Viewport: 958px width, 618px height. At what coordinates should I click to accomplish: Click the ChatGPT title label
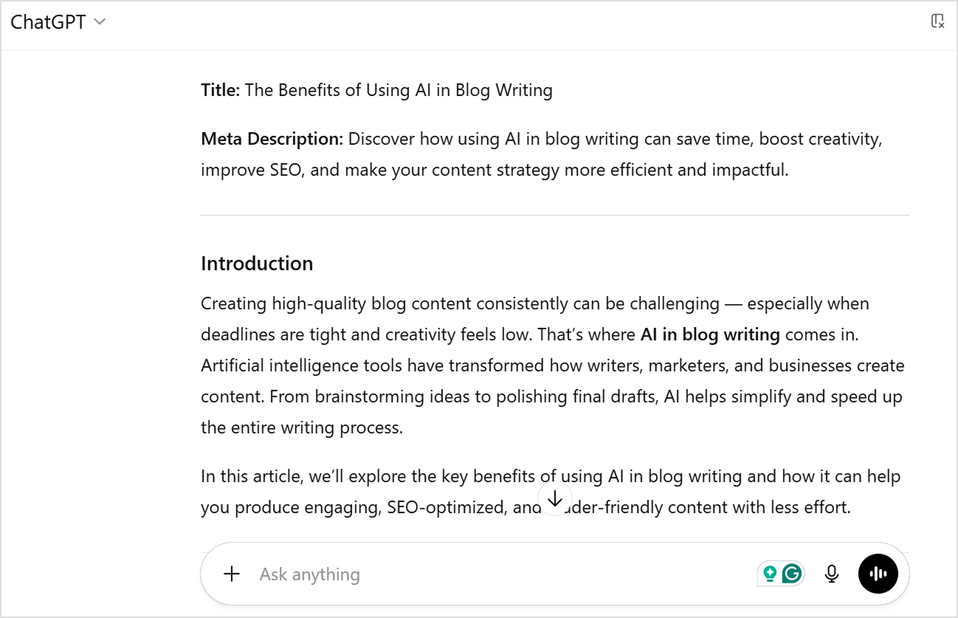[48, 22]
